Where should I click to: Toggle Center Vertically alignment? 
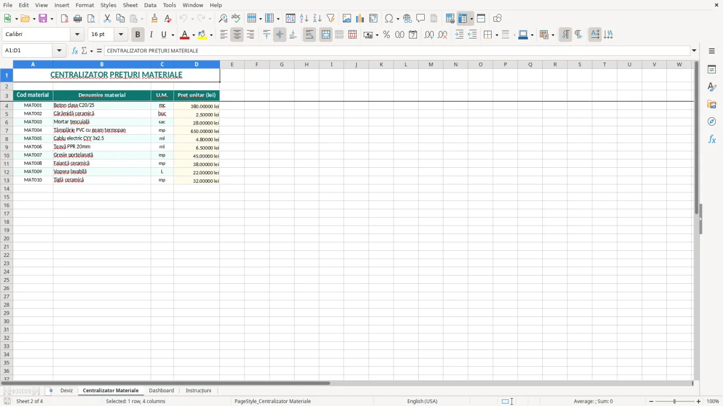tap(280, 35)
